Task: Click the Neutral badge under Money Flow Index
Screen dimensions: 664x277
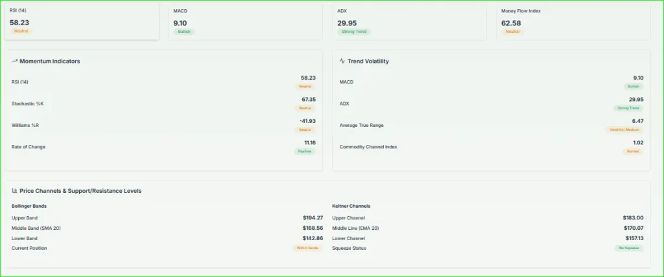Action: [x=512, y=32]
